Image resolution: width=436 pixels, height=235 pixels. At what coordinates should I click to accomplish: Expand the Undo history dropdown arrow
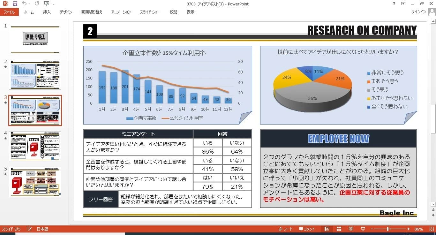point(29,4)
